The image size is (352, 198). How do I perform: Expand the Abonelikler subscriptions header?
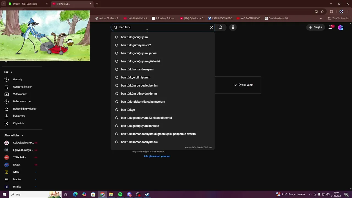[x=14, y=135]
